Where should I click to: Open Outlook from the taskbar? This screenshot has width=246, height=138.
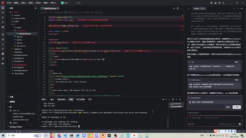click(x=78, y=135)
